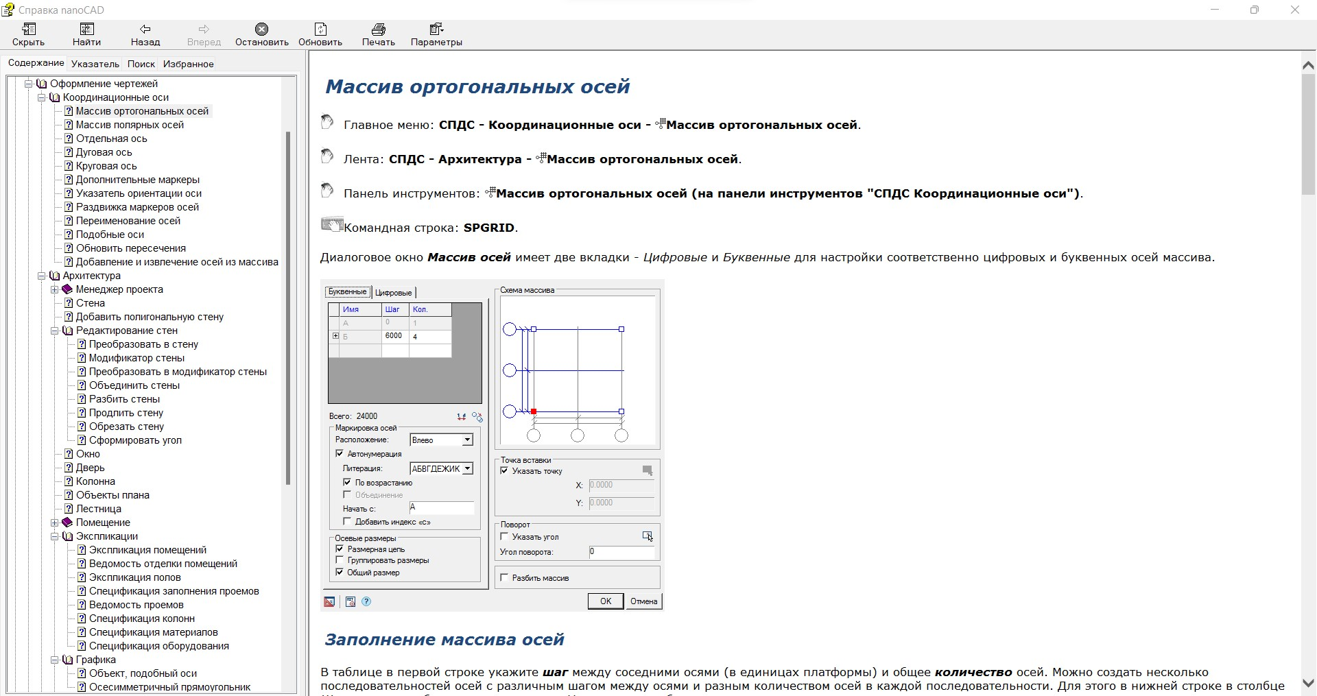Click the Вперед forward arrow icon
The height and width of the screenshot is (696, 1317).
click(x=204, y=29)
